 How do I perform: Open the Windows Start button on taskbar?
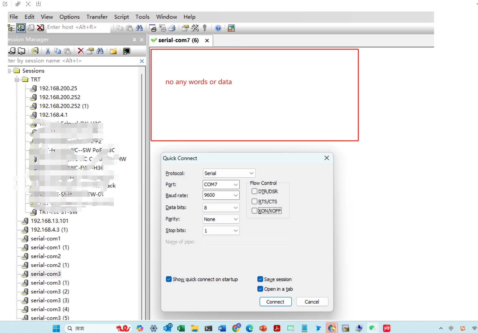point(56,328)
